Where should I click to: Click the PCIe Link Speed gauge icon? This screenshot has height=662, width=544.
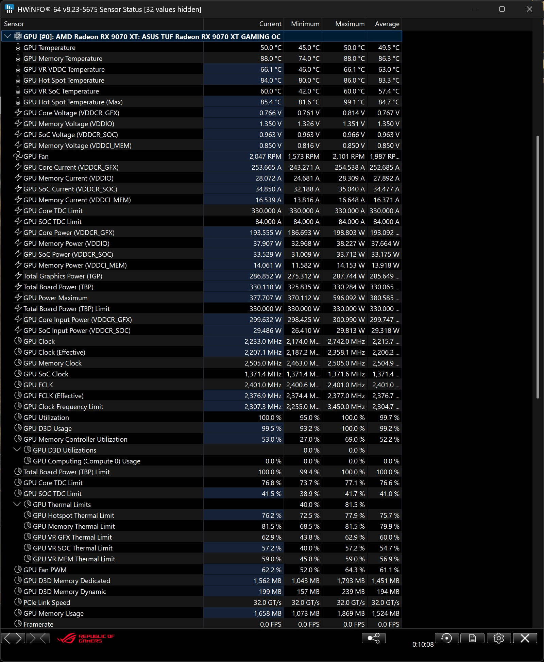point(18,602)
